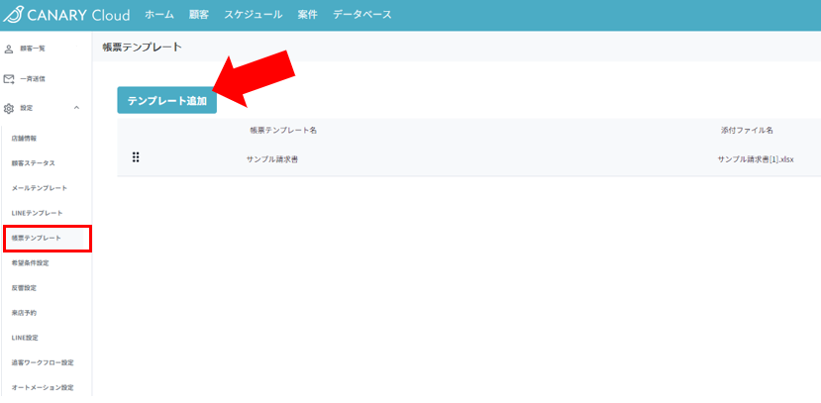Viewport: 821px width, 403px height.
Task: Click the 添付ファイル名 column header
Action: [747, 131]
